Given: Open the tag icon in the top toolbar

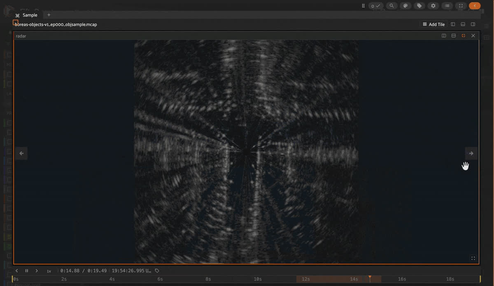Looking at the screenshot, I should pyautogui.click(x=419, y=6).
